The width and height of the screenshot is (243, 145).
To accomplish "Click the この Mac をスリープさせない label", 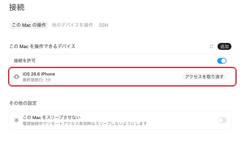I will pyautogui.click(x=52, y=117).
